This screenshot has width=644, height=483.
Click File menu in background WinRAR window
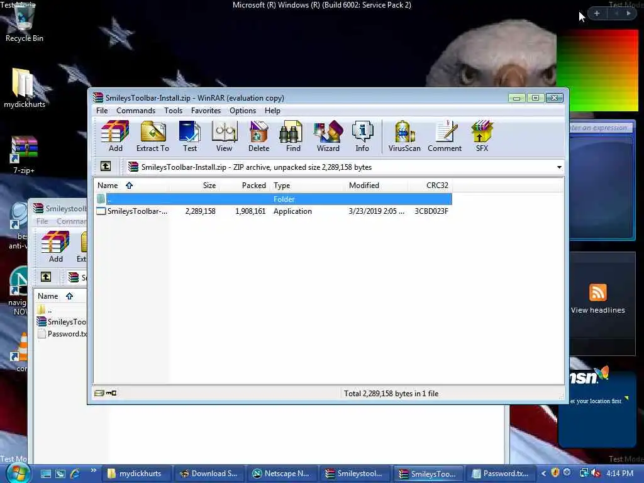pos(42,221)
